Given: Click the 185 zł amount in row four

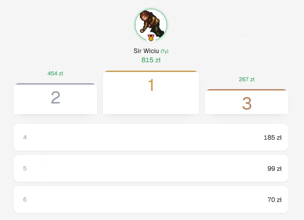Looking at the screenshot, I should point(273,138).
